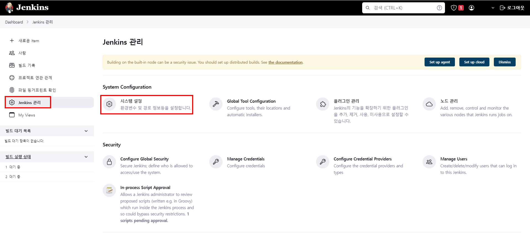Open the security shield warnings icon

[454, 8]
